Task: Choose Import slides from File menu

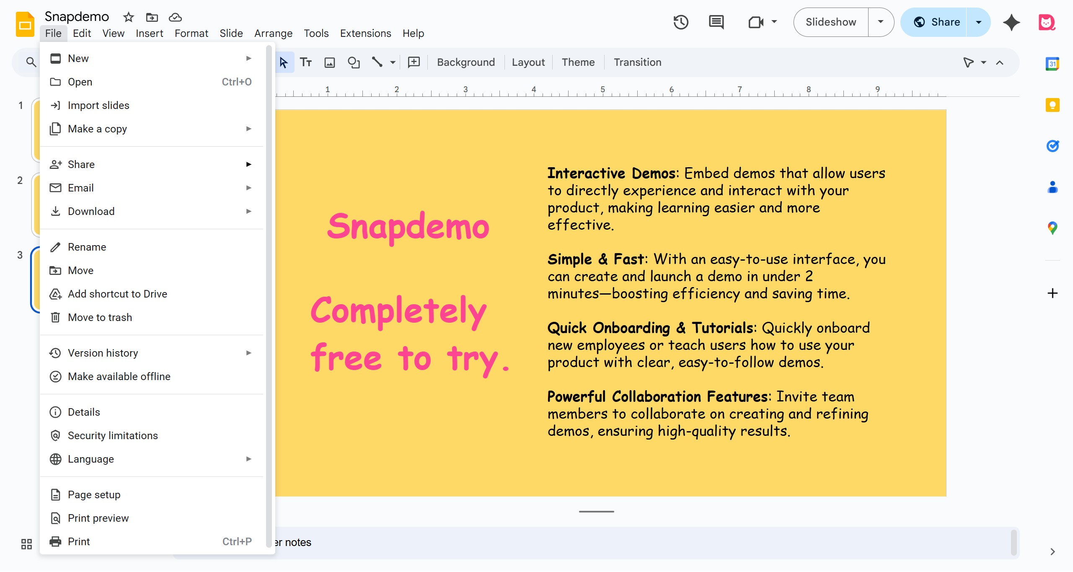Action: (151, 105)
